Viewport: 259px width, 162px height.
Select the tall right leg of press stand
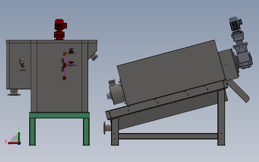click(x=221, y=118)
